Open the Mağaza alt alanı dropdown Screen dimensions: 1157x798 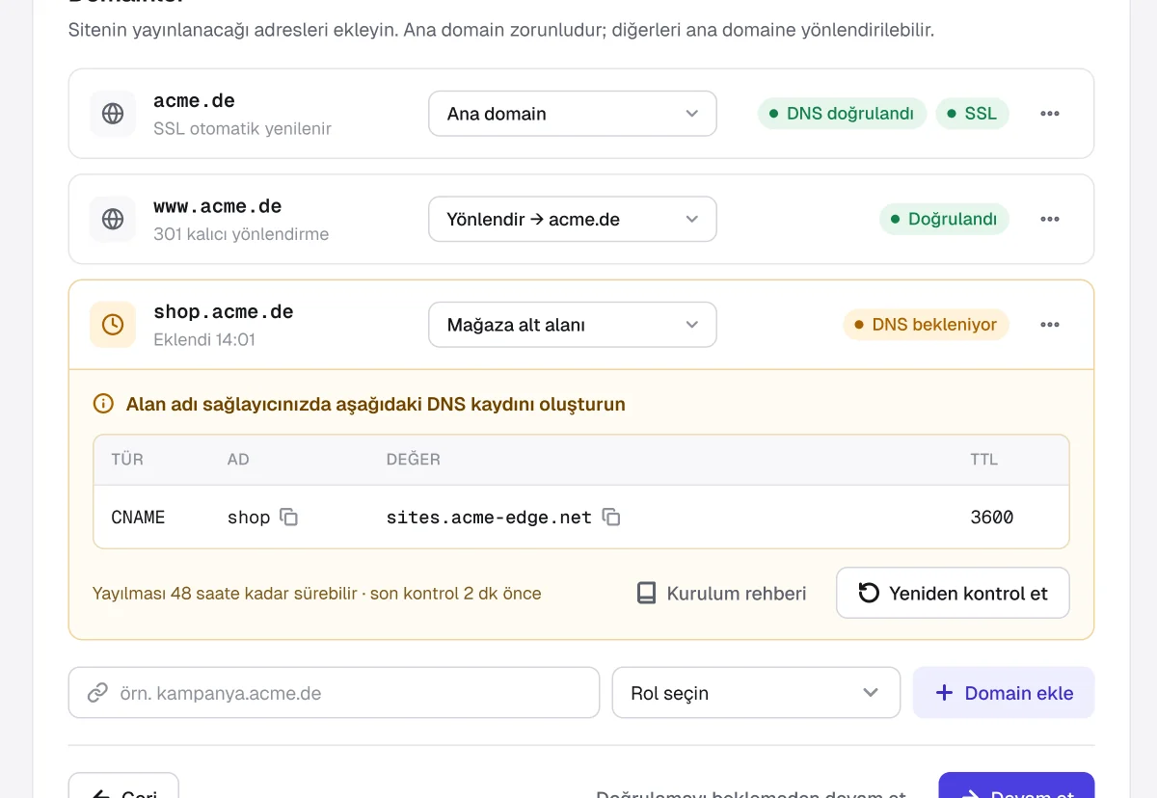pos(573,325)
